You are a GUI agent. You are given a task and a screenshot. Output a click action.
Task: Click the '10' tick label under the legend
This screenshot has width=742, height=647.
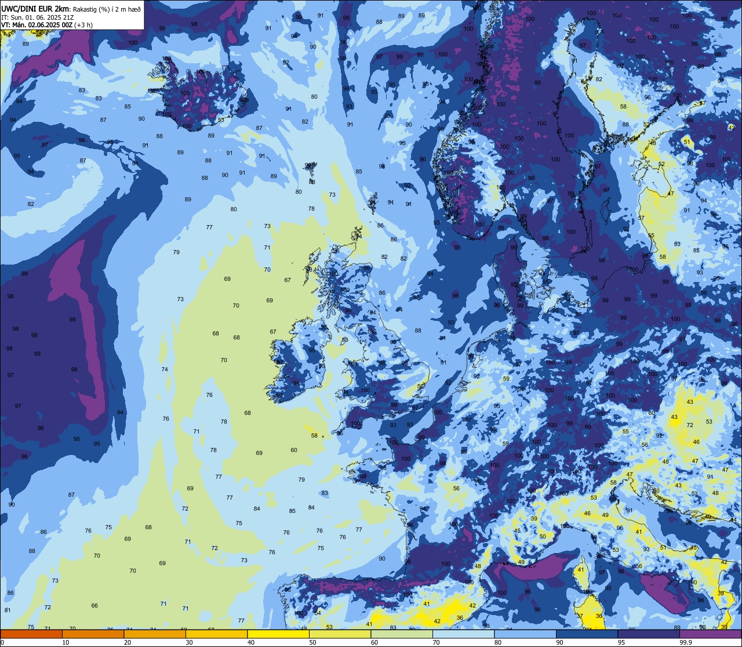66,642
